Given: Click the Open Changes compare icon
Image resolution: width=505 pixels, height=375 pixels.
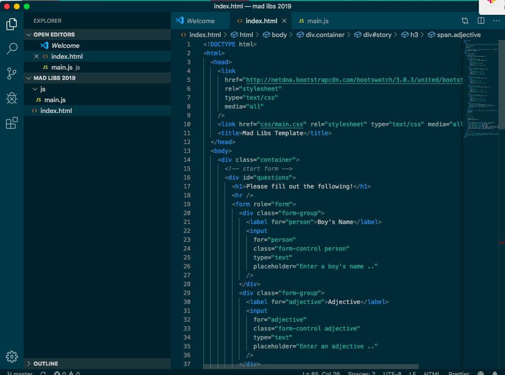Looking at the screenshot, I should click(465, 21).
